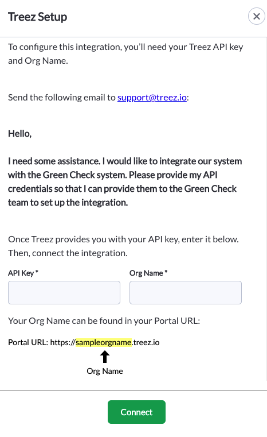This screenshot has width=267, height=437.
Task: Click the bold Hello greeting
Action: (19, 134)
